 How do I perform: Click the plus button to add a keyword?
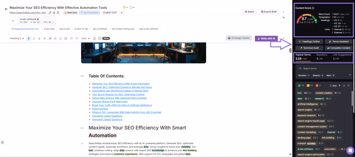13,21
